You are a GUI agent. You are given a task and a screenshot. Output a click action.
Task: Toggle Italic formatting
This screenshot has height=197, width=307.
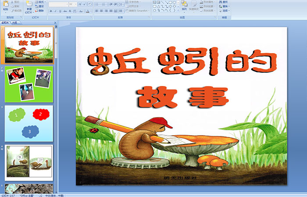point(55,11)
